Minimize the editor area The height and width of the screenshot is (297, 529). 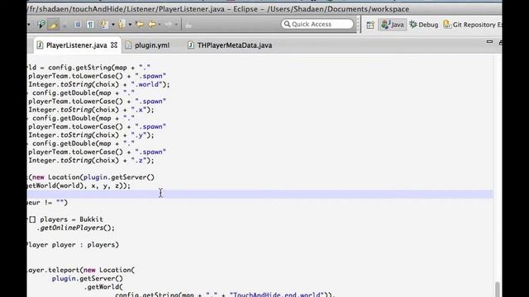click(x=489, y=42)
